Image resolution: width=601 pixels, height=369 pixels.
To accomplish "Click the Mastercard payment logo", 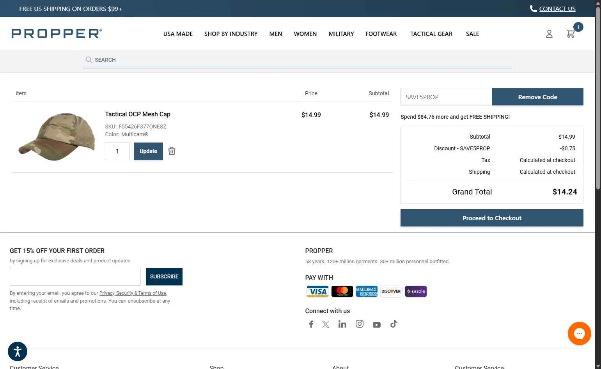I will [342, 291].
